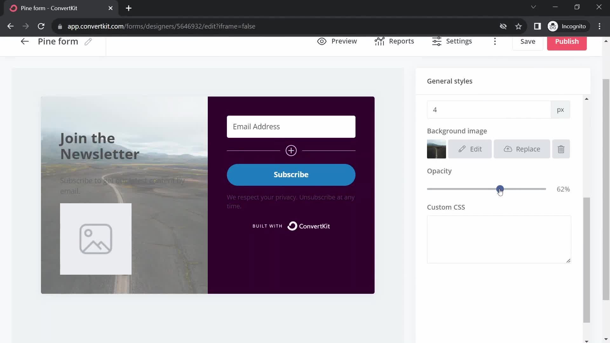
Task: Click the pencil rename icon next to Pine form
Action: pos(88,41)
